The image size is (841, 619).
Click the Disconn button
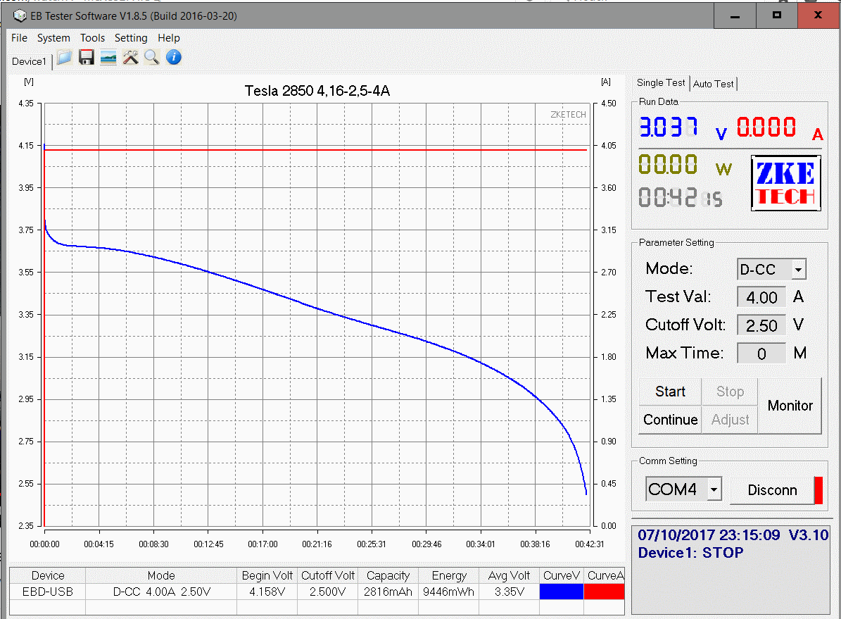click(x=772, y=490)
